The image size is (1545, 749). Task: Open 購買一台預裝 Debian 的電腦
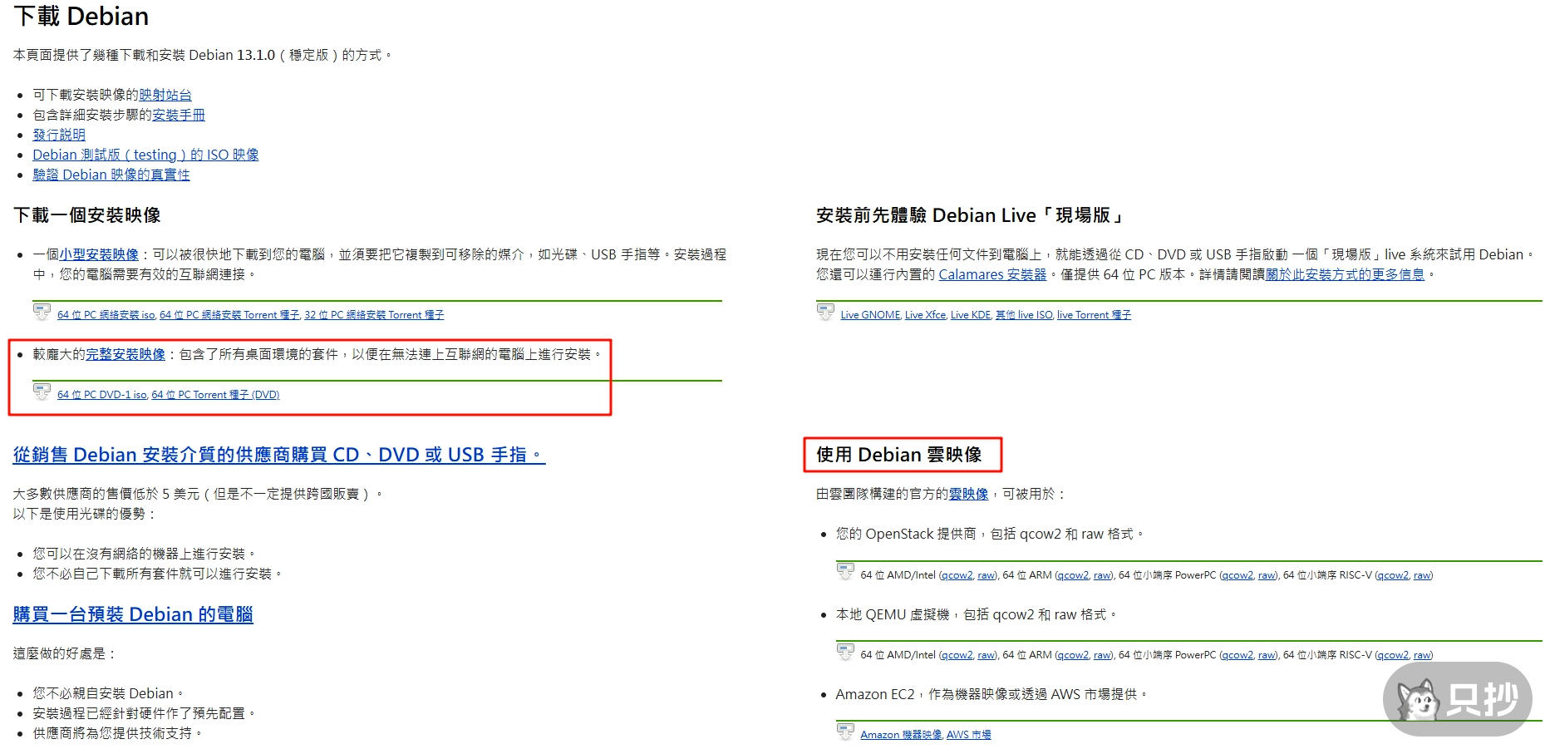click(x=134, y=614)
